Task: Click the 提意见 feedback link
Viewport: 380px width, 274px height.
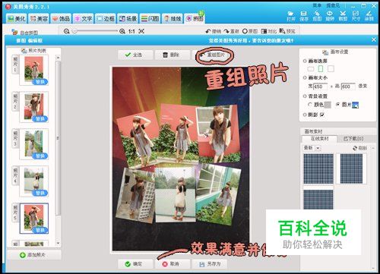Action: point(333,5)
